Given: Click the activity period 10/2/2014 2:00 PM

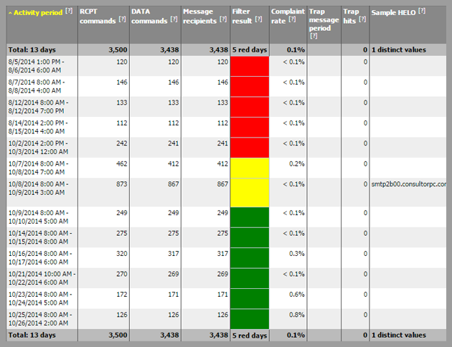Looking at the screenshot, I should (38, 148).
